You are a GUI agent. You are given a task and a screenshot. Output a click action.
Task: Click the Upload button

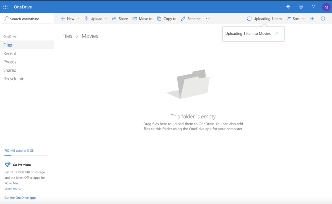pyautogui.click(x=93, y=19)
